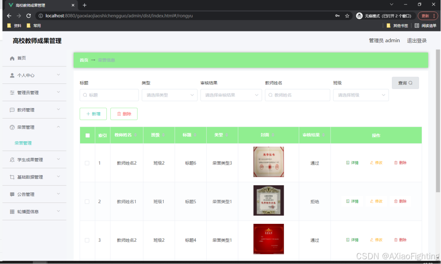This screenshot has width=441, height=264.
Task: Click the compass icon beside 荣誉管理
Action: click(x=12, y=127)
